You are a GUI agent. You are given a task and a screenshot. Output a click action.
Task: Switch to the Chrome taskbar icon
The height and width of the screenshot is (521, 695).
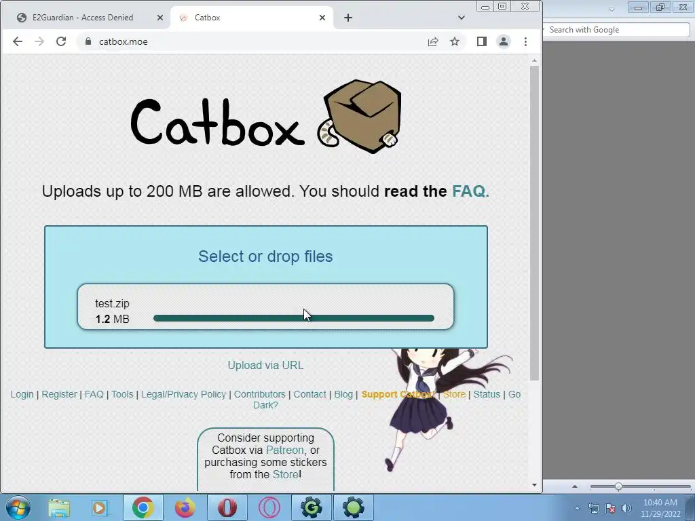click(143, 507)
